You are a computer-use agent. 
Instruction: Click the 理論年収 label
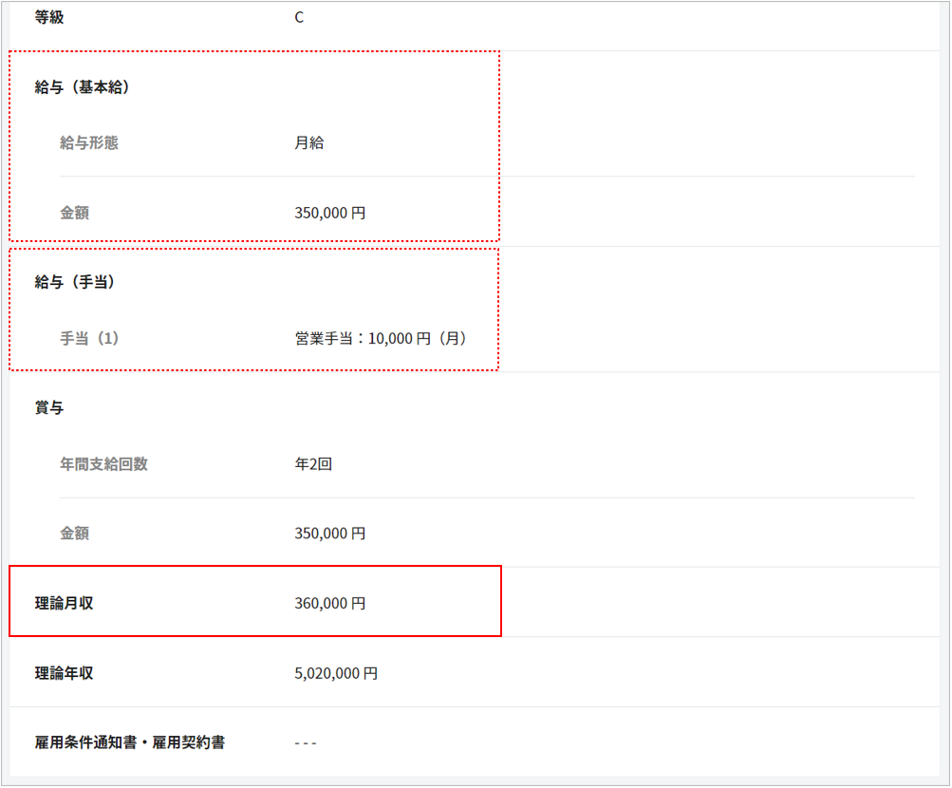[65, 673]
